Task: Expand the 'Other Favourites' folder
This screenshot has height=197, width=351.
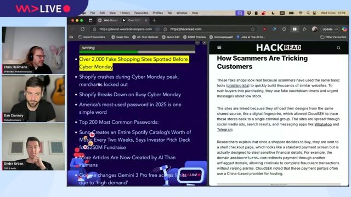Action: [333, 37]
